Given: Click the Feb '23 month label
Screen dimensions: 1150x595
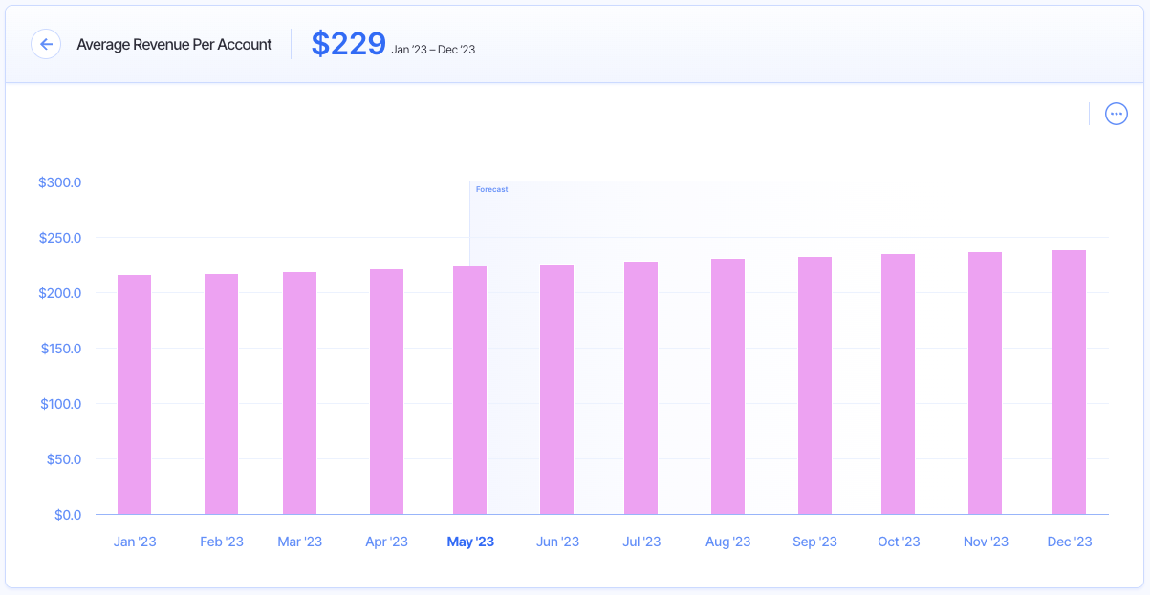Looking at the screenshot, I should click(221, 541).
